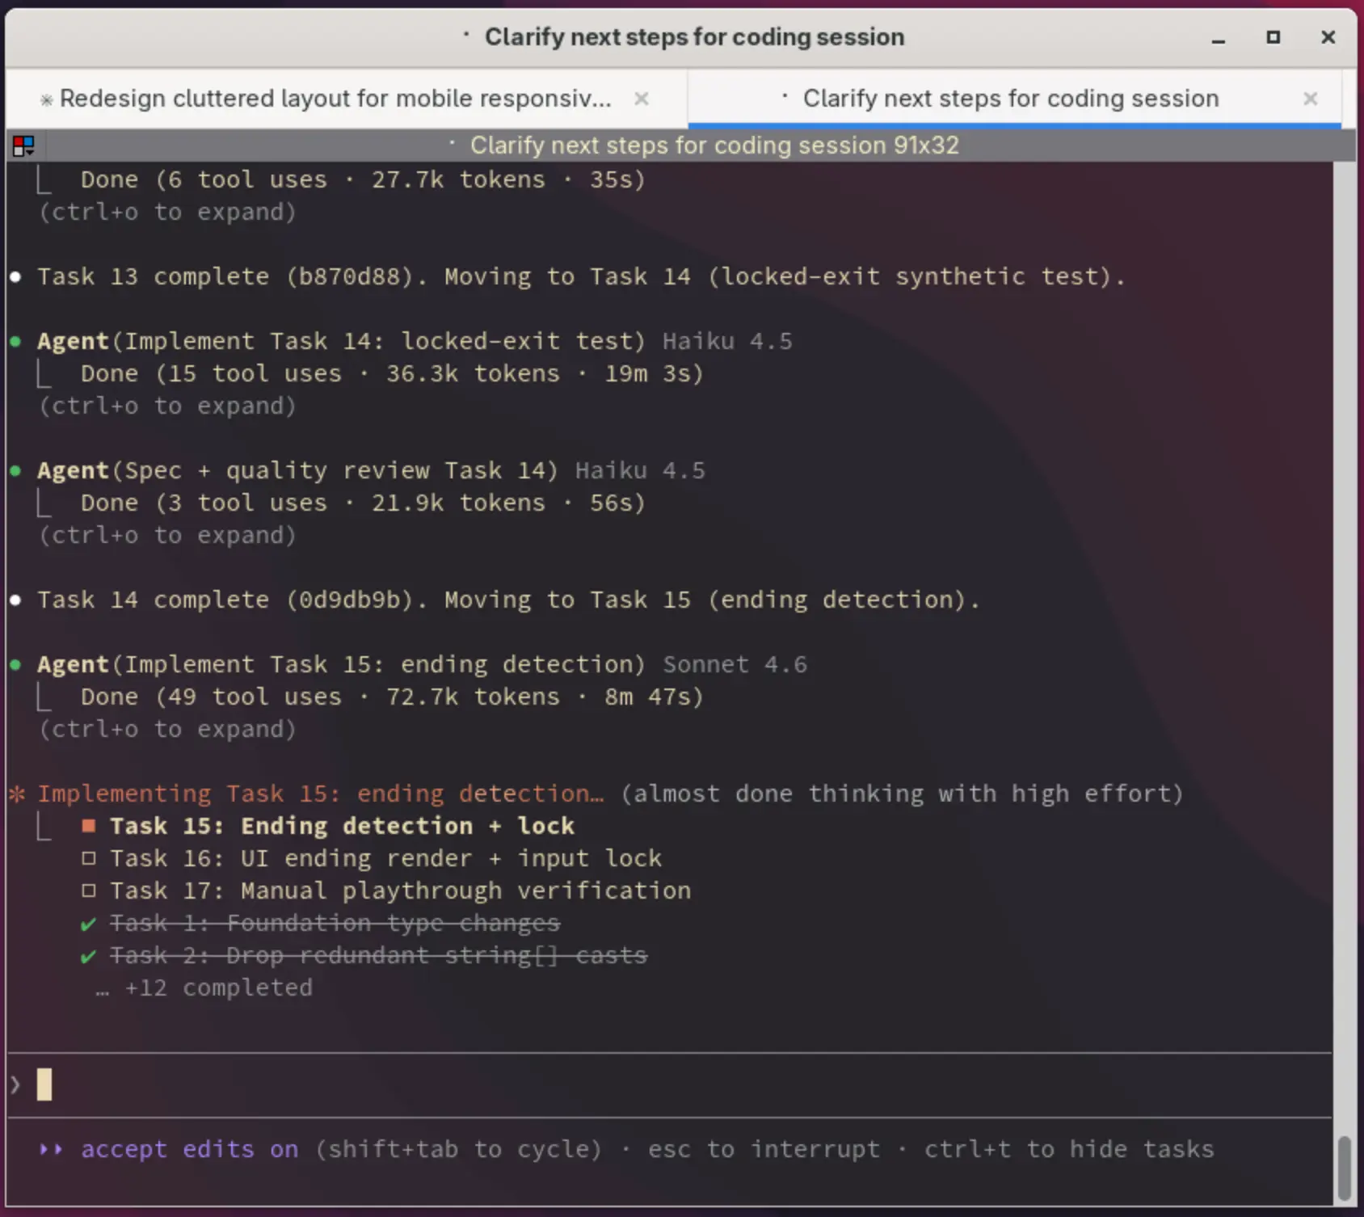Click commit hash 'b870d88' in Task 13 line
The width and height of the screenshot is (1364, 1217).
[349, 276]
